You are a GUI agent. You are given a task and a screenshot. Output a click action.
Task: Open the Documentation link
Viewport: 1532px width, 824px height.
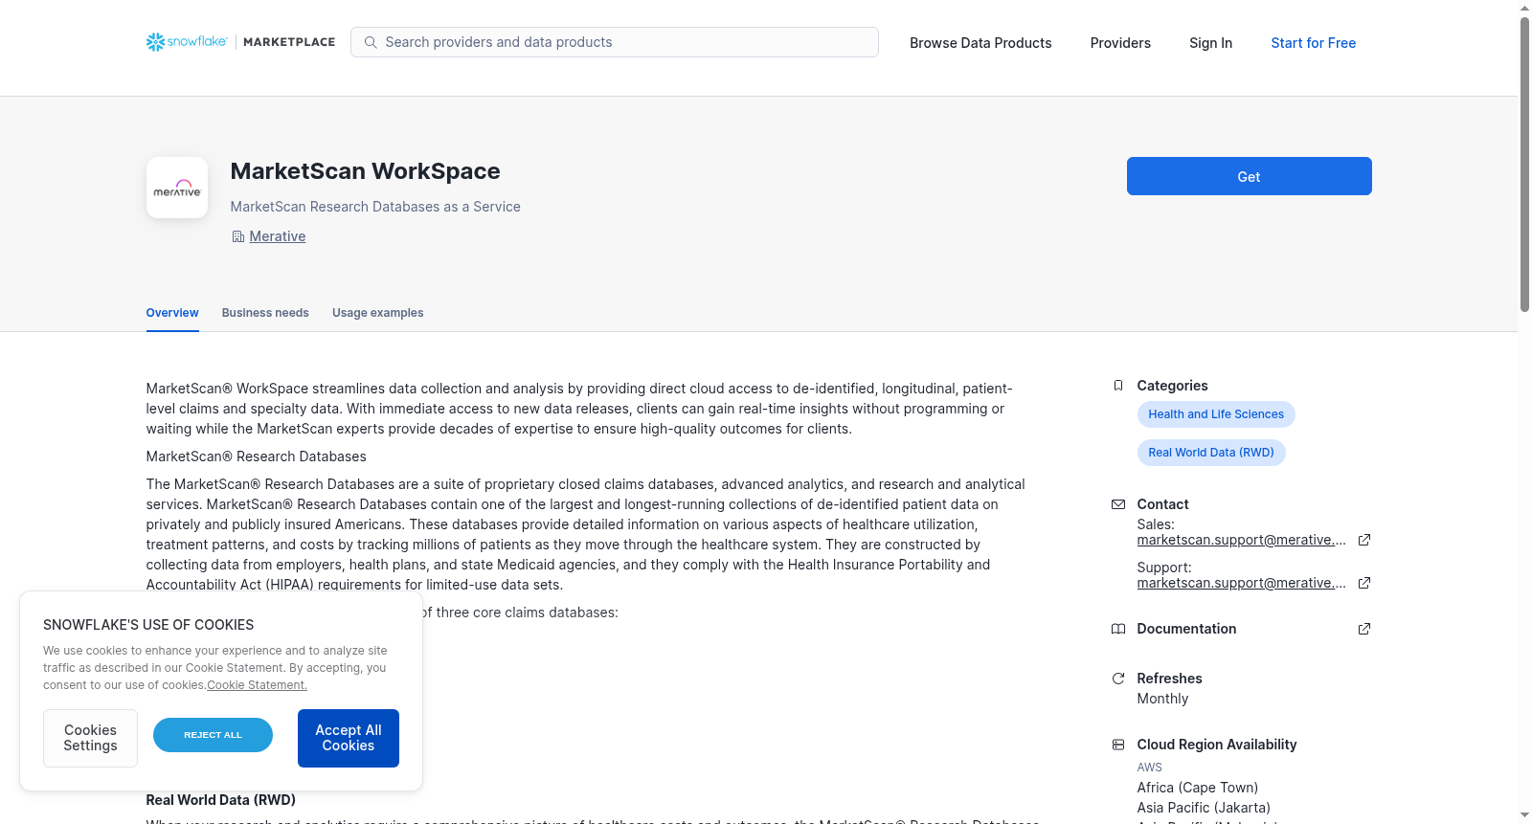[x=1186, y=629]
